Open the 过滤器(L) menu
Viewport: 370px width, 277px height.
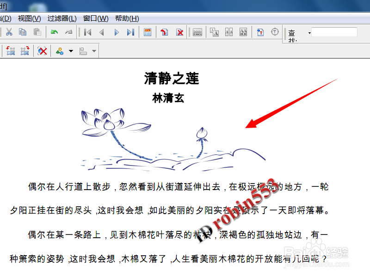coord(62,18)
